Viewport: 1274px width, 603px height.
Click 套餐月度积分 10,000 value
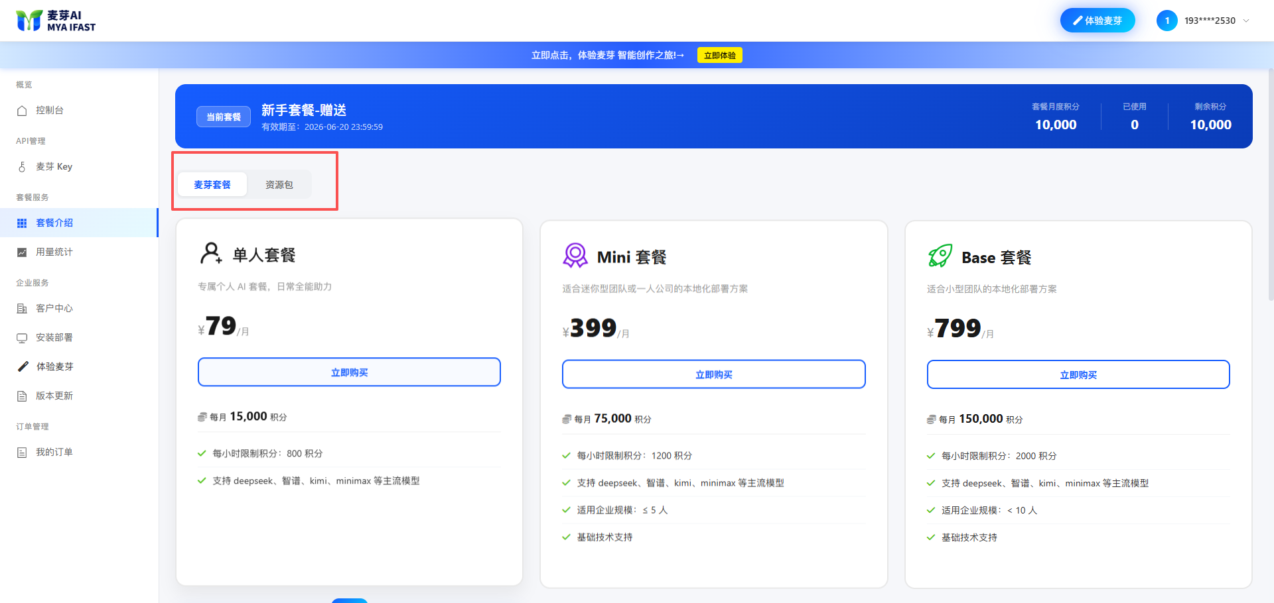(1056, 125)
